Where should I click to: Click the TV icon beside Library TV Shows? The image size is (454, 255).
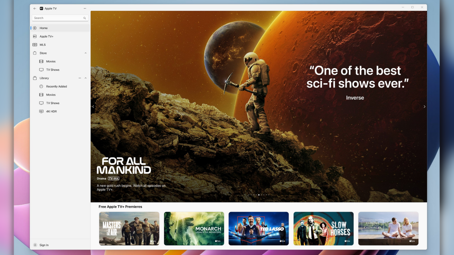click(41, 103)
